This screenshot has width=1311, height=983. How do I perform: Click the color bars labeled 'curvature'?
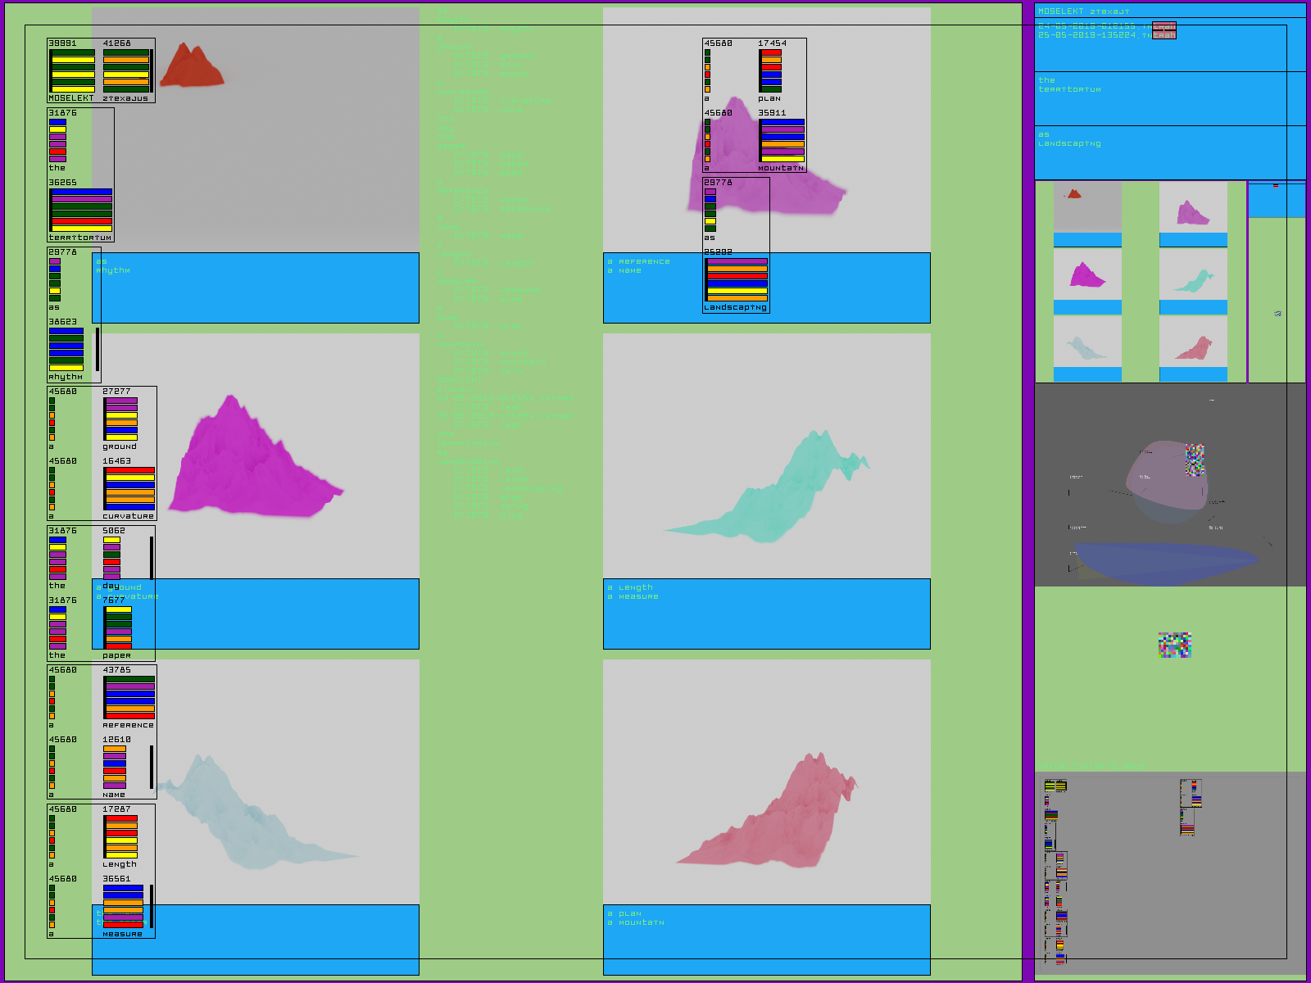coord(129,488)
